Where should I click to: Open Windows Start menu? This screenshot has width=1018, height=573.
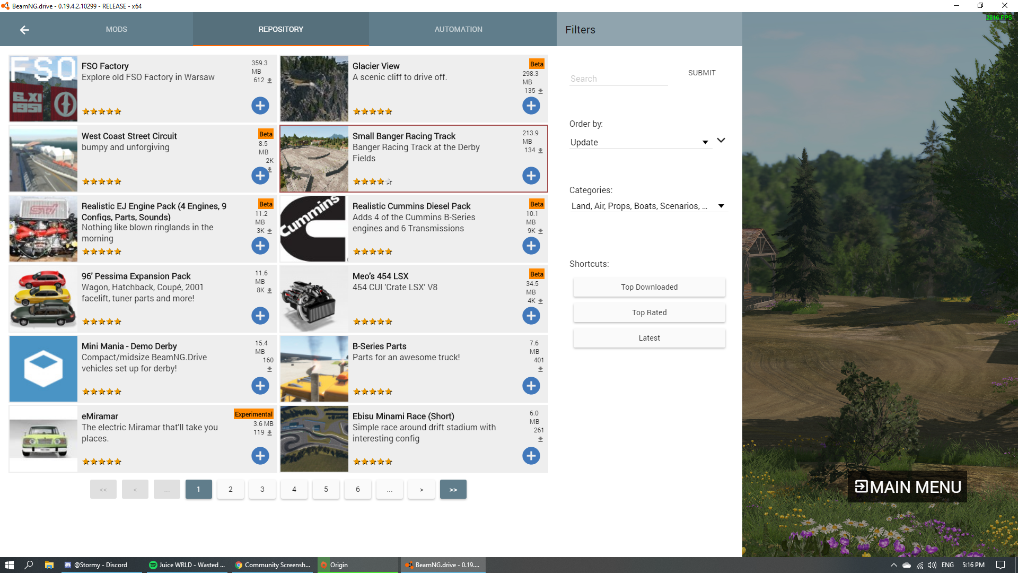pos(10,565)
